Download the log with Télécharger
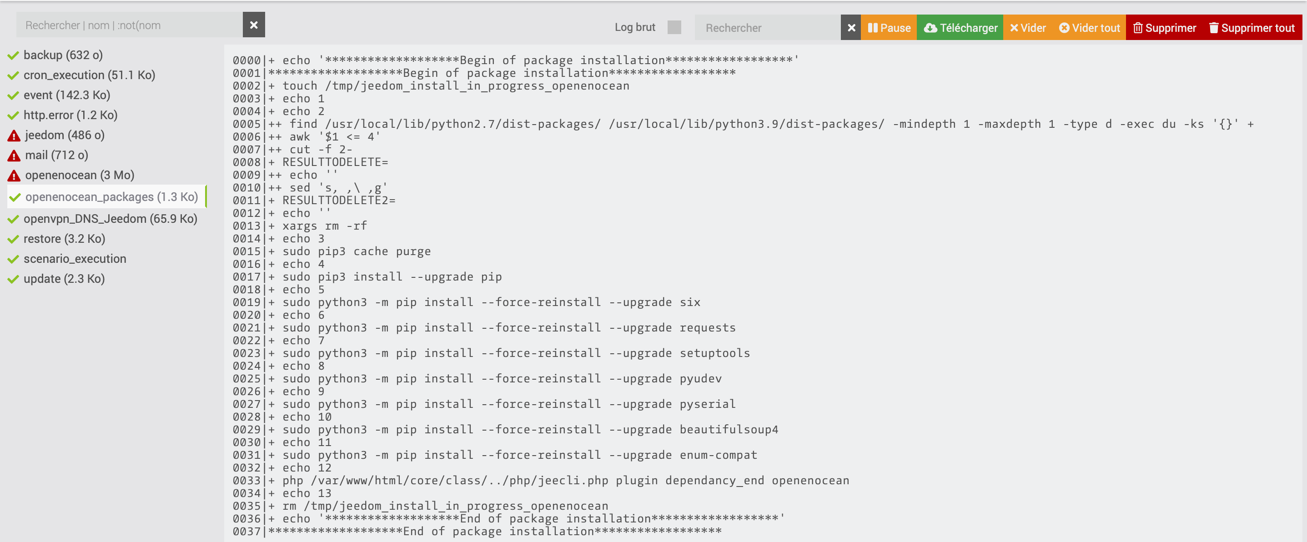 pos(960,27)
